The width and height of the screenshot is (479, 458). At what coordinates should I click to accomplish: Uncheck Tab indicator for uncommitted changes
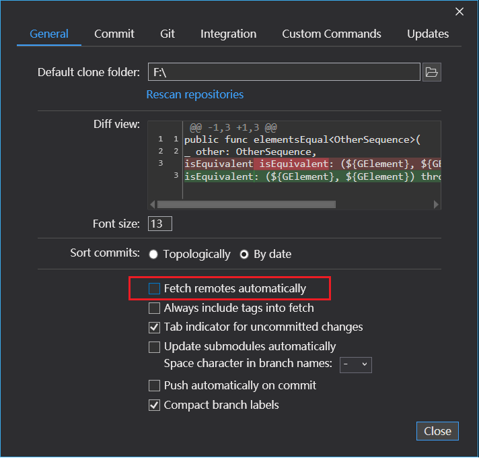(x=155, y=327)
